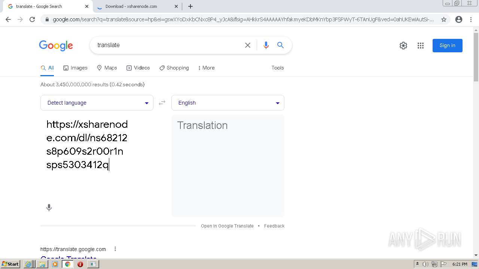Screen dimensions: 479x269
Task: Close the translate - Google Search tab
Action: pos(87,6)
